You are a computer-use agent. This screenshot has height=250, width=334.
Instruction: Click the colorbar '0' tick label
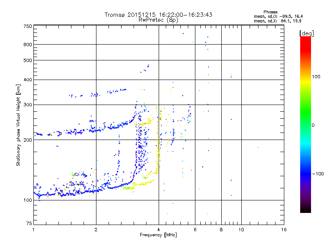click(313, 125)
